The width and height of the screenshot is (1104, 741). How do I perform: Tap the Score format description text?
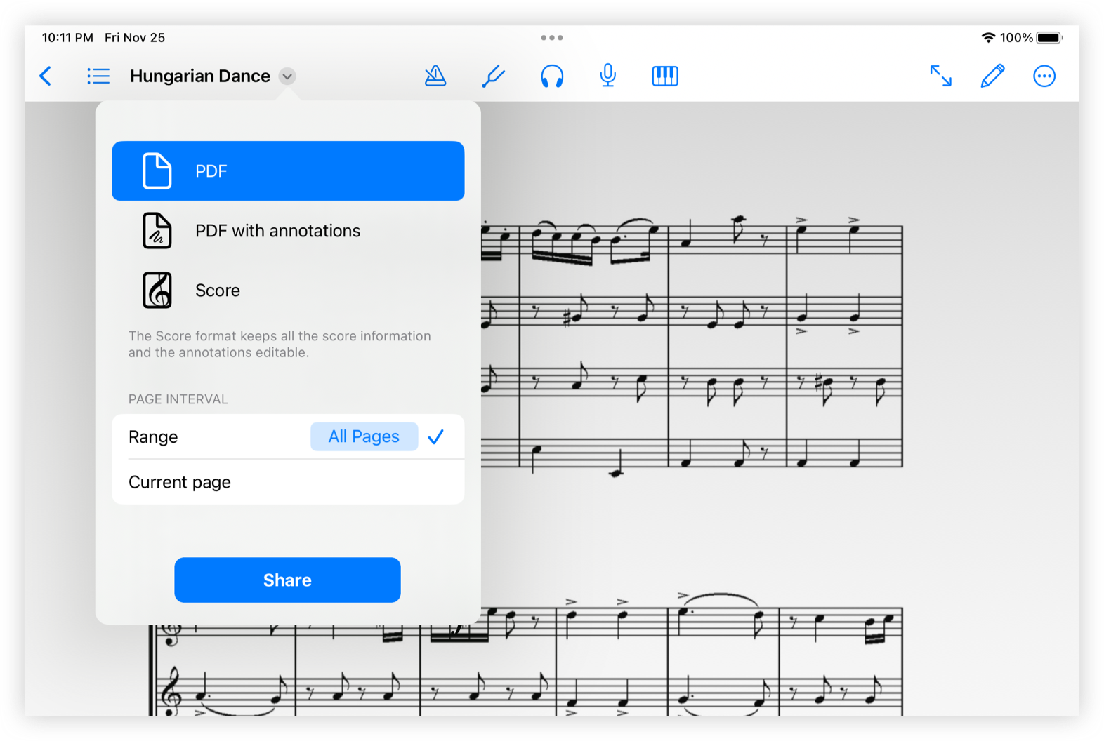(x=280, y=344)
